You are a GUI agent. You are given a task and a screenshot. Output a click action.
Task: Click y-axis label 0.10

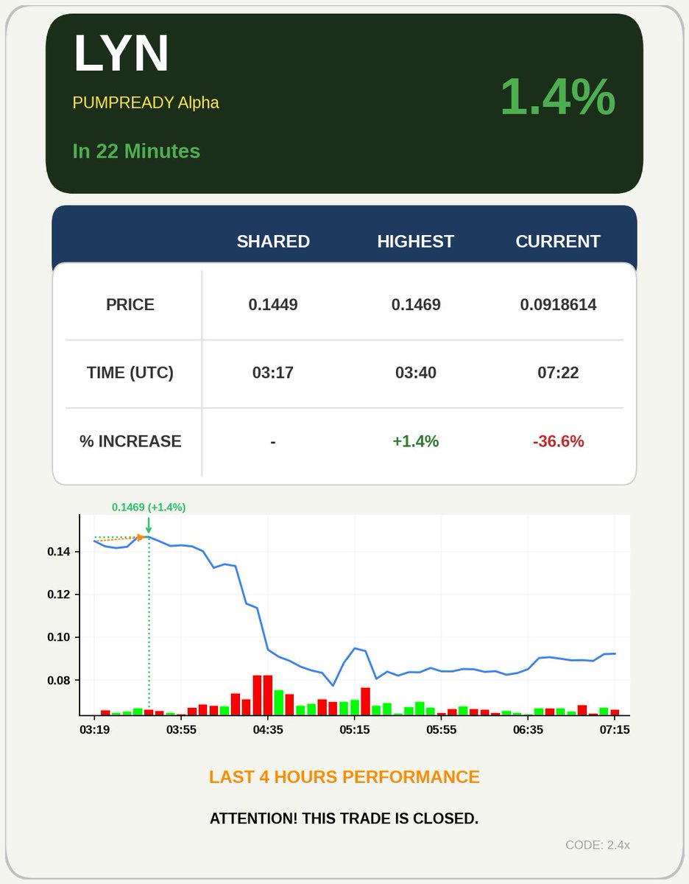point(58,637)
